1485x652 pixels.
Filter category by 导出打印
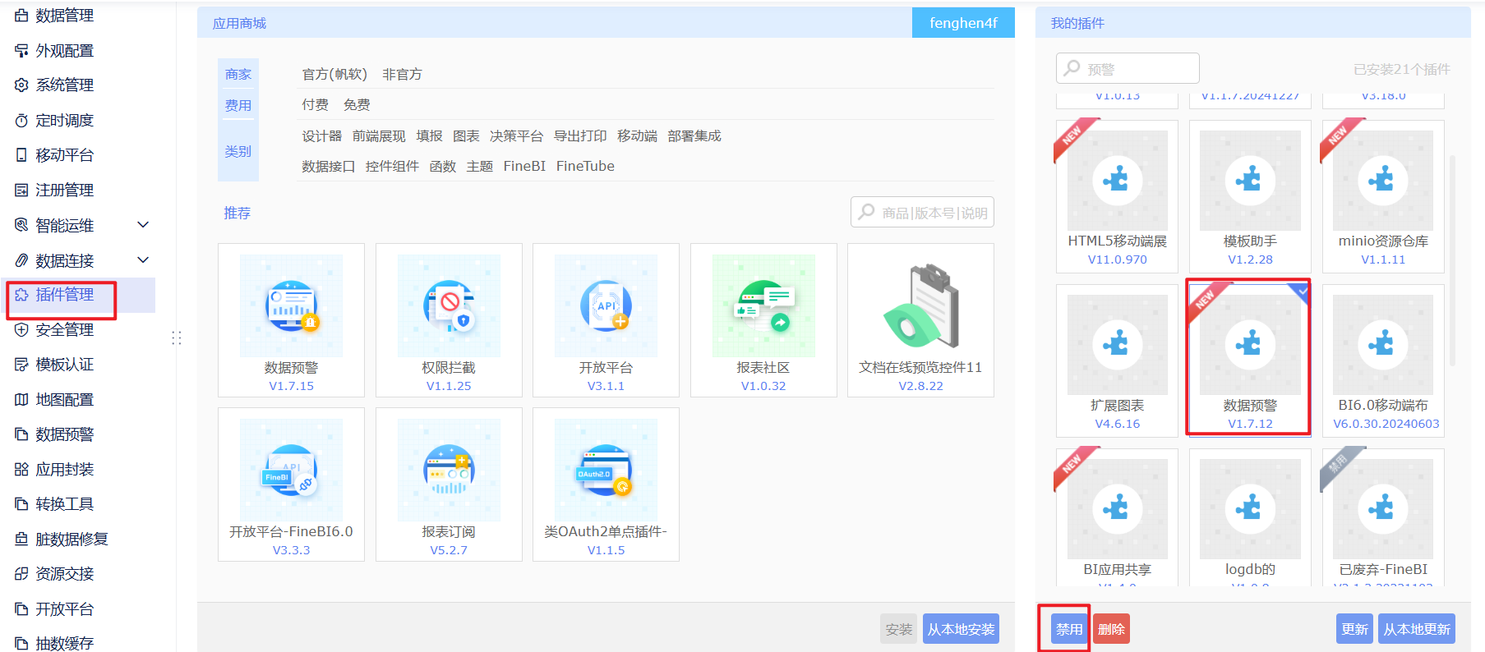pos(580,135)
